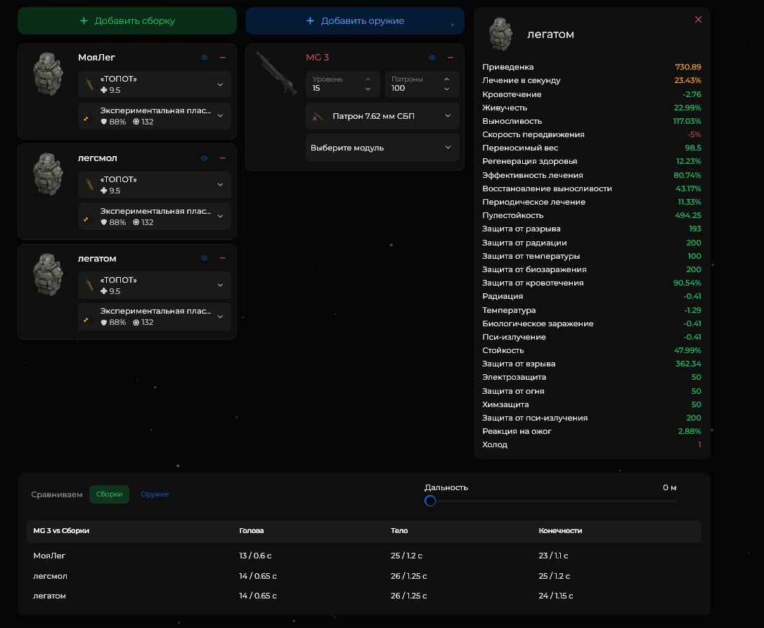
Task: Open the Патрон 7.62 мм СБП dropdown
Action: [x=382, y=116]
